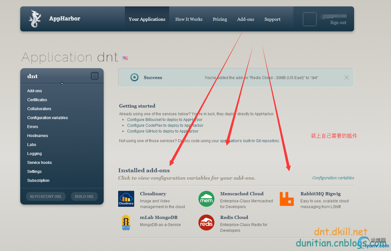The width and height of the screenshot is (391, 251).
Task: Open Configure CodePlex to deploy link
Action: [165, 125]
